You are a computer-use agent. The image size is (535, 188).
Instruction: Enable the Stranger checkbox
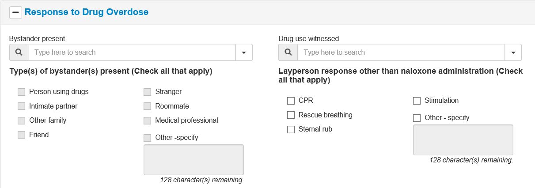tap(148, 92)
